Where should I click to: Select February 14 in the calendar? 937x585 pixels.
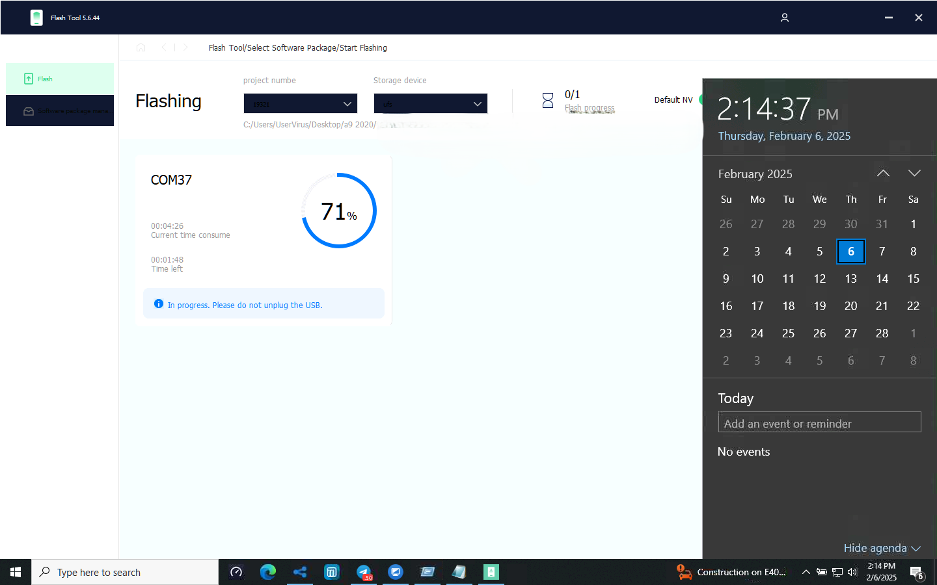[x=882, y=279]
